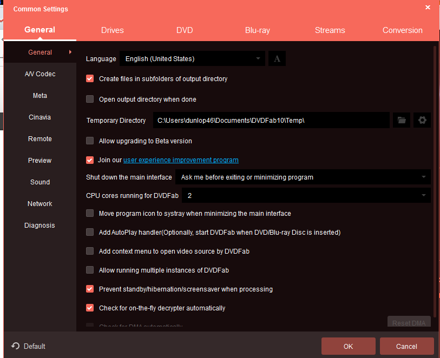Image resolution: width=440 pixels, height=358 pixels.
Task: Enable Open output directory when done
Action: click(x=90, y=99)
